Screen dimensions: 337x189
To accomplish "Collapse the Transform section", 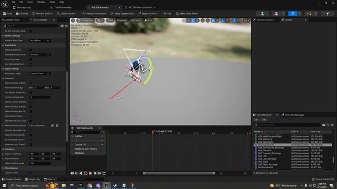I will (x=3, y=149).
